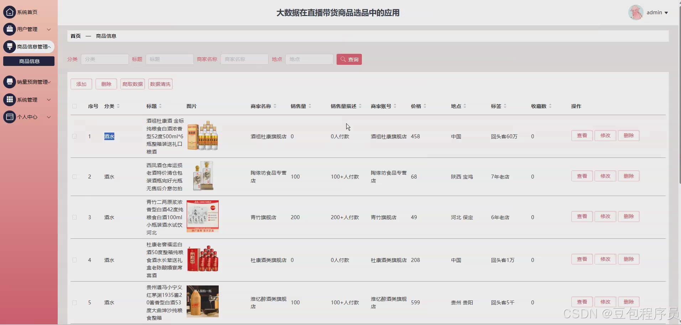Select the 用户管理 briefcase icon
This screenshot has width=681, height=325.
[10, 29]
